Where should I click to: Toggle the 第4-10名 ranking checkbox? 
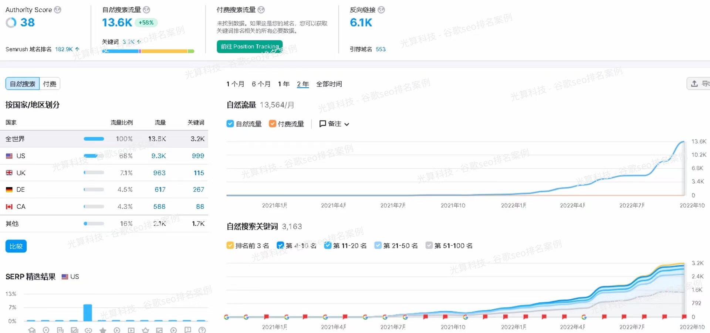[280, 245]
